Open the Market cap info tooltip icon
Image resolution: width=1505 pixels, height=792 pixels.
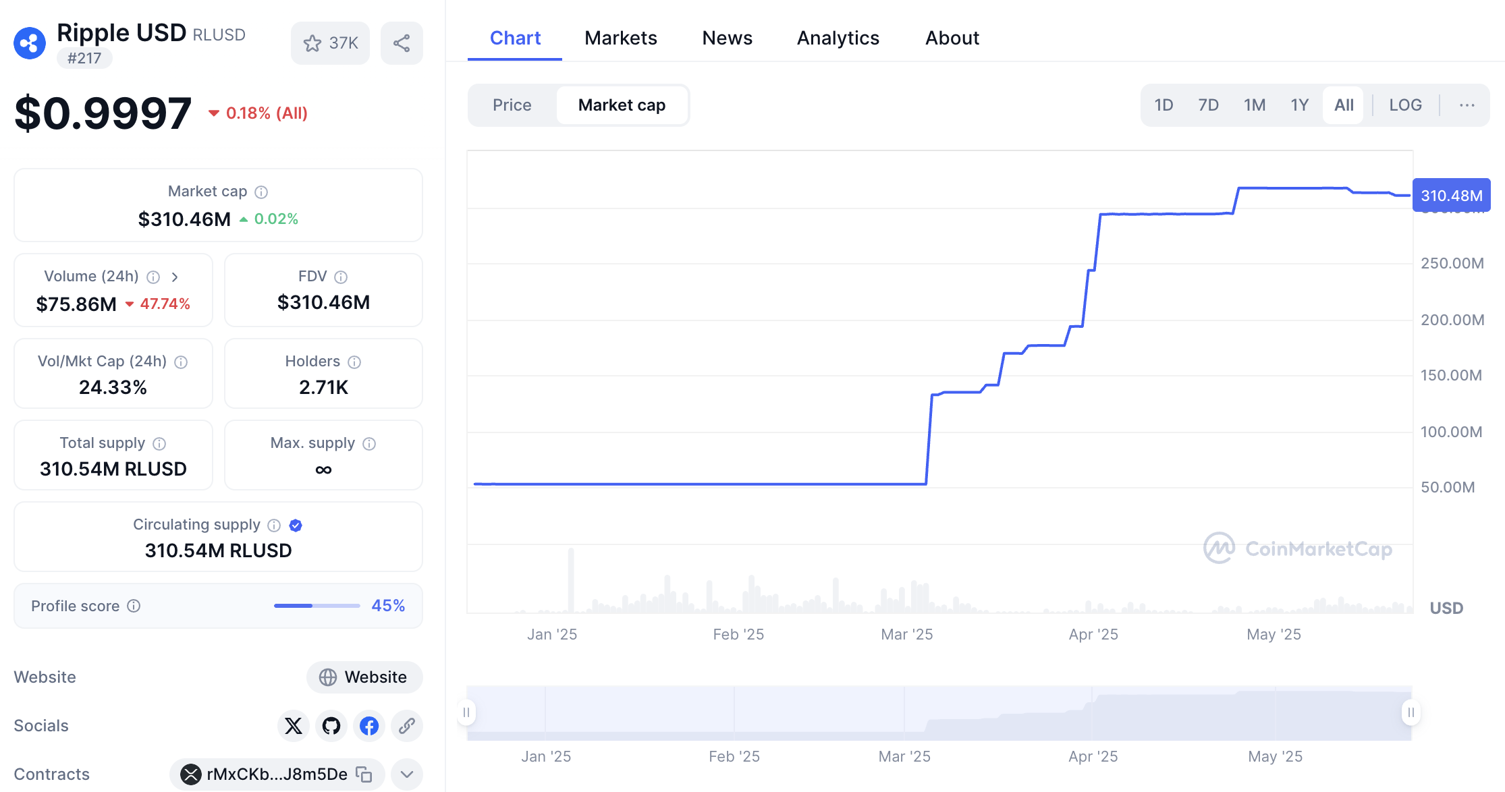coord(261,192)
